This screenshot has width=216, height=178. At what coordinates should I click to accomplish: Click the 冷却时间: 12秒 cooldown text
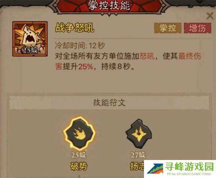(x=80, y=45)
